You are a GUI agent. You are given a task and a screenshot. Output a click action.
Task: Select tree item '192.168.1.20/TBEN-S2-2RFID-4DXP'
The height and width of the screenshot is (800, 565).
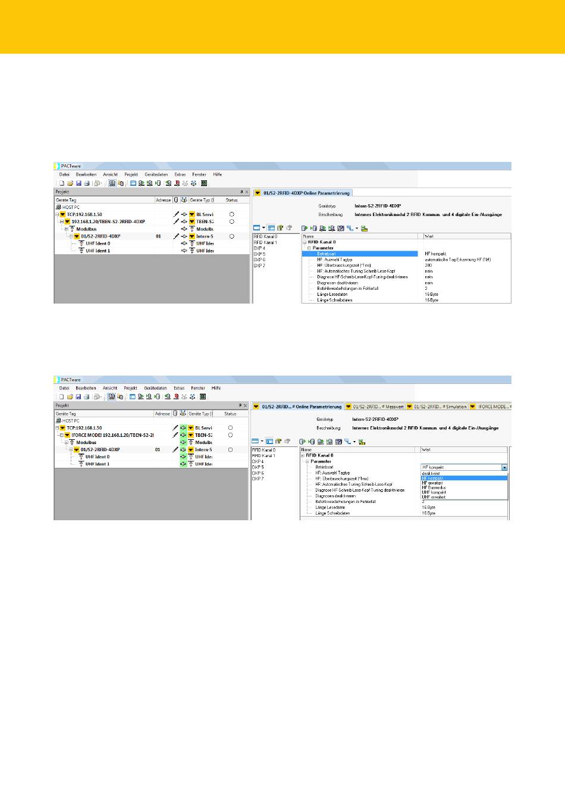[108, 221]
